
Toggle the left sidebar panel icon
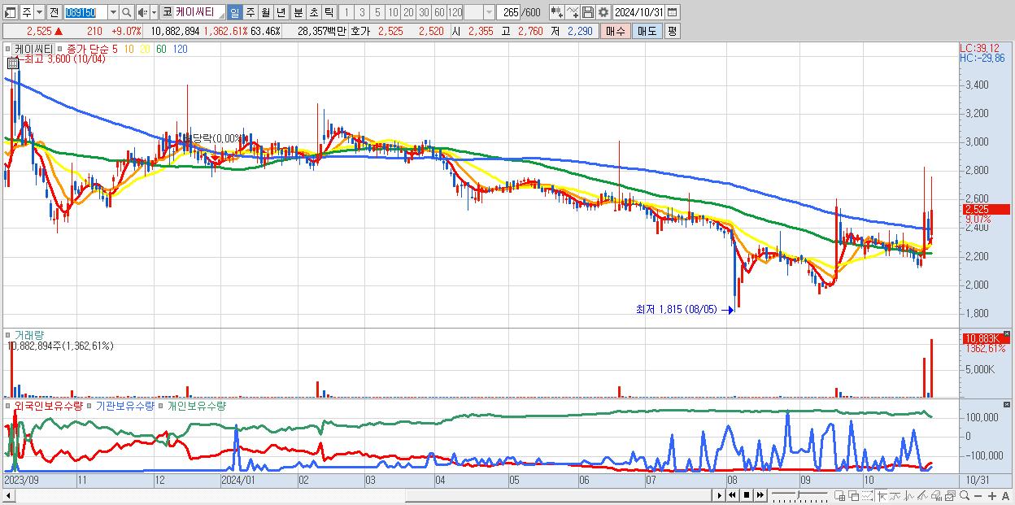tap(9, 12)
